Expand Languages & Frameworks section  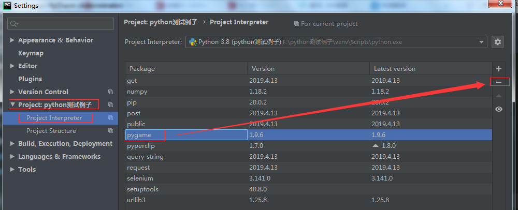pyautogui.click(x=12, y=157)
